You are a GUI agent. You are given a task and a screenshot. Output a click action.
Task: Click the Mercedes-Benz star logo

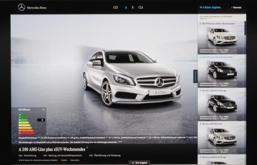[22, 7]
